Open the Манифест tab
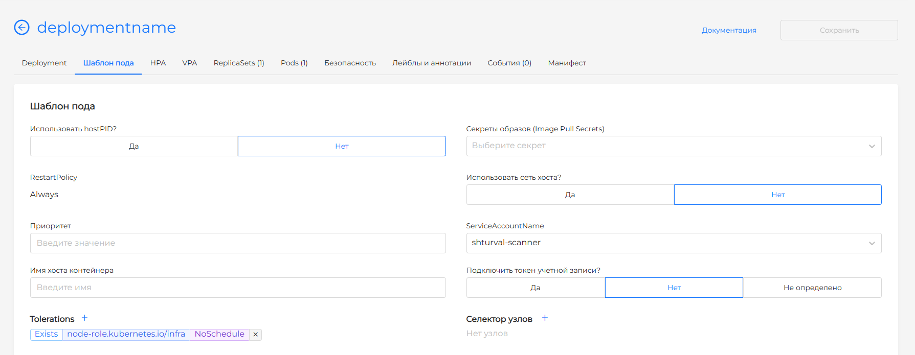 [x=567, y=63]
